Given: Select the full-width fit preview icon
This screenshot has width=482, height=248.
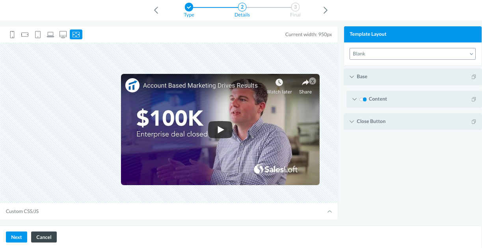Looking at the screenshot, I should [x=76, y=35].
